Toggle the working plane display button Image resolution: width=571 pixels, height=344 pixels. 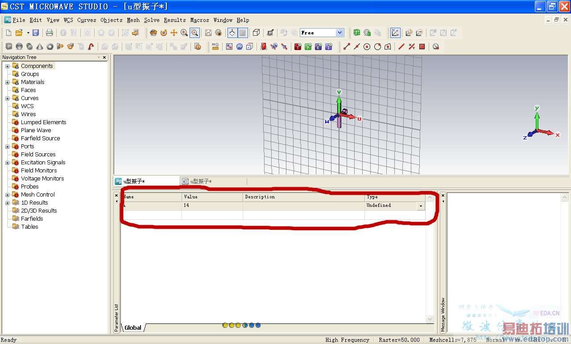point(232,33)
